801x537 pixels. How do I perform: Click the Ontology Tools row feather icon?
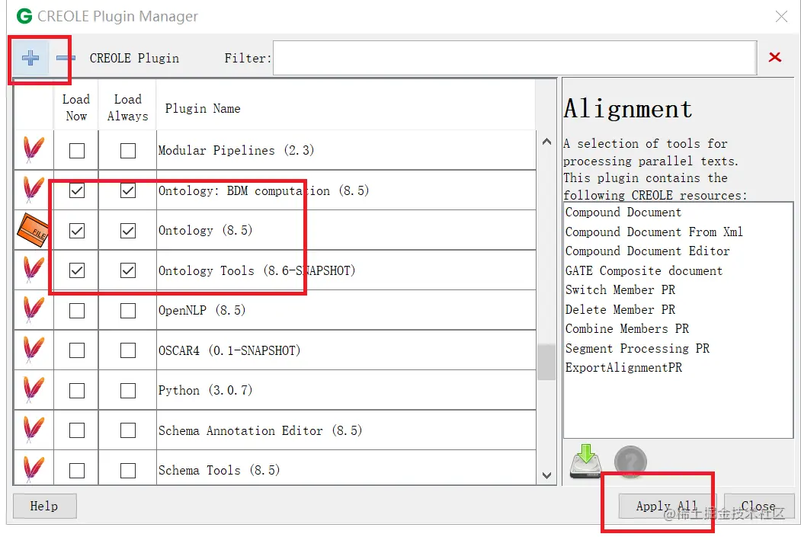34,270
